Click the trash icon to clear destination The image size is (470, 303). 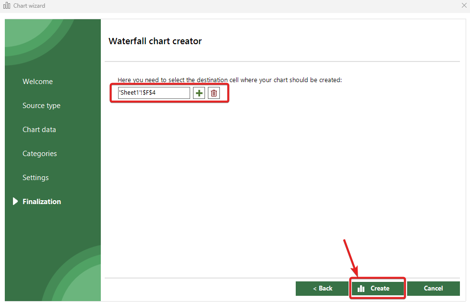coord(214,93)
